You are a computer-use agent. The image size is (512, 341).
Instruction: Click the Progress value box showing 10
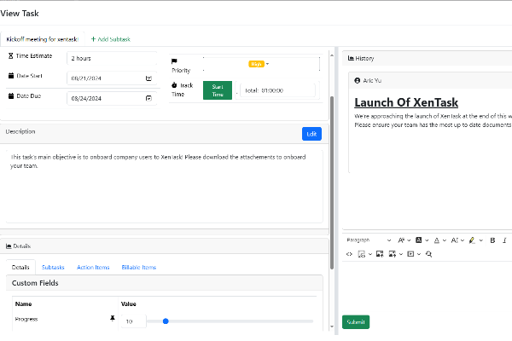[134, 321]
